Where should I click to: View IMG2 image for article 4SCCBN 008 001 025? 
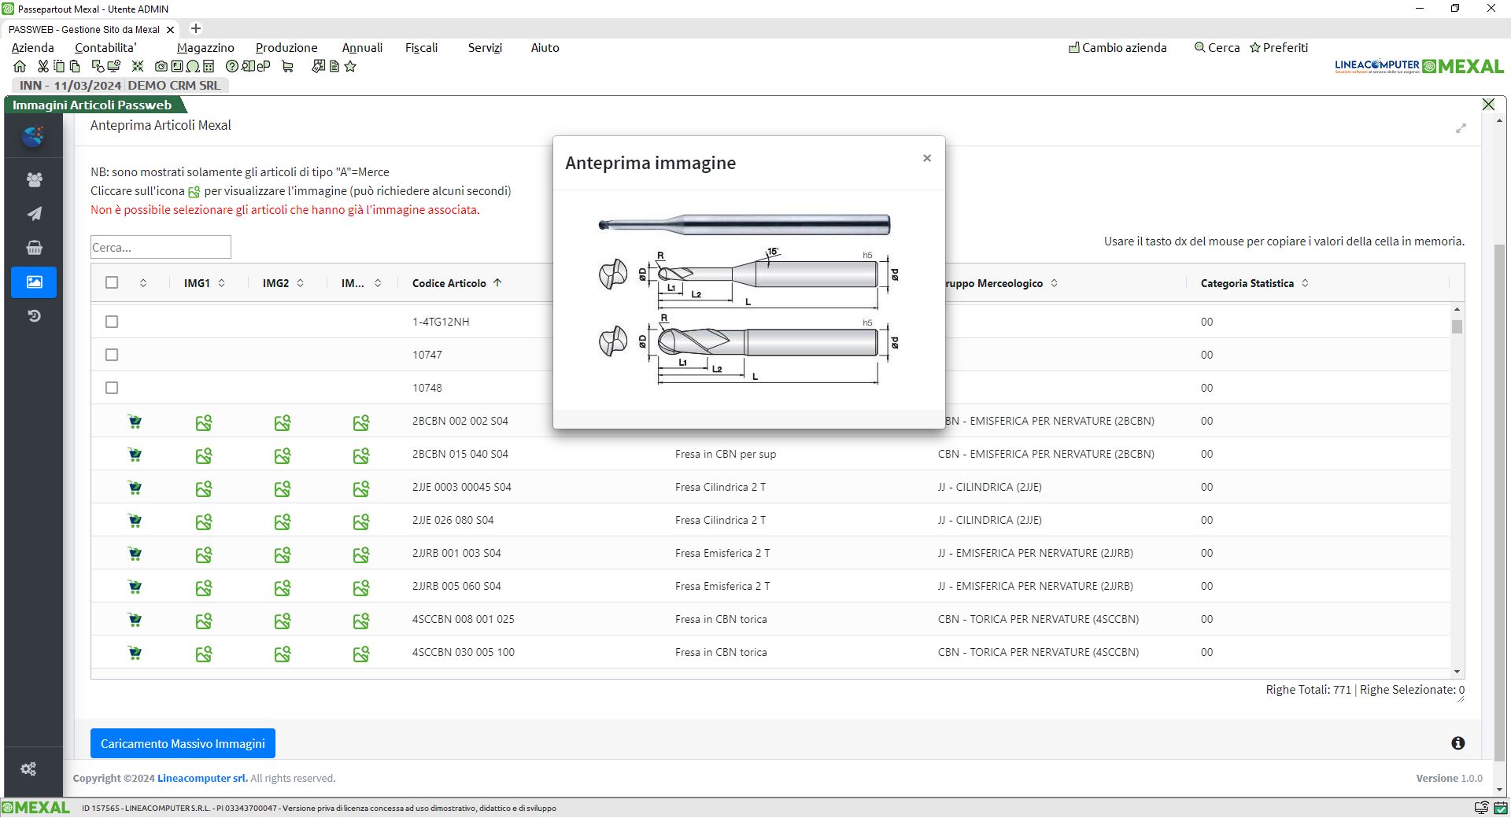coord(283,621)
